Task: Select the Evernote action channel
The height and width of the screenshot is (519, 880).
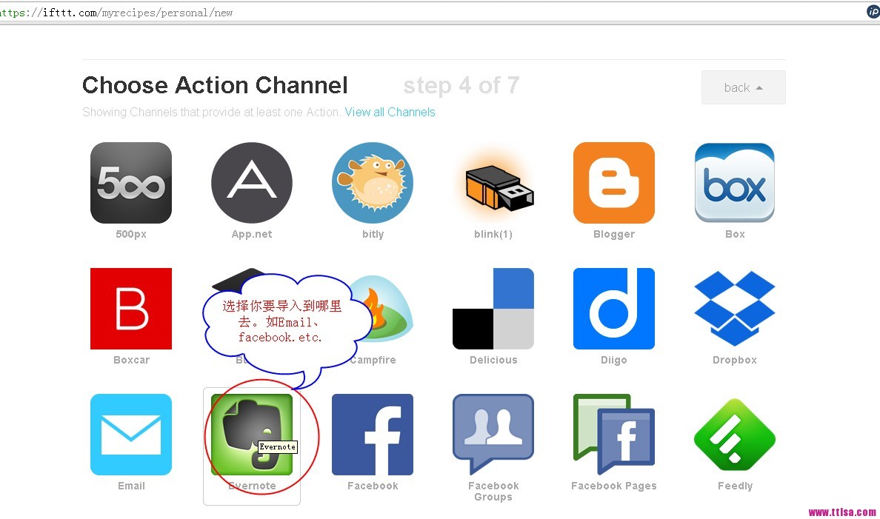Action: pyautogui.click(x=251, y=433)
